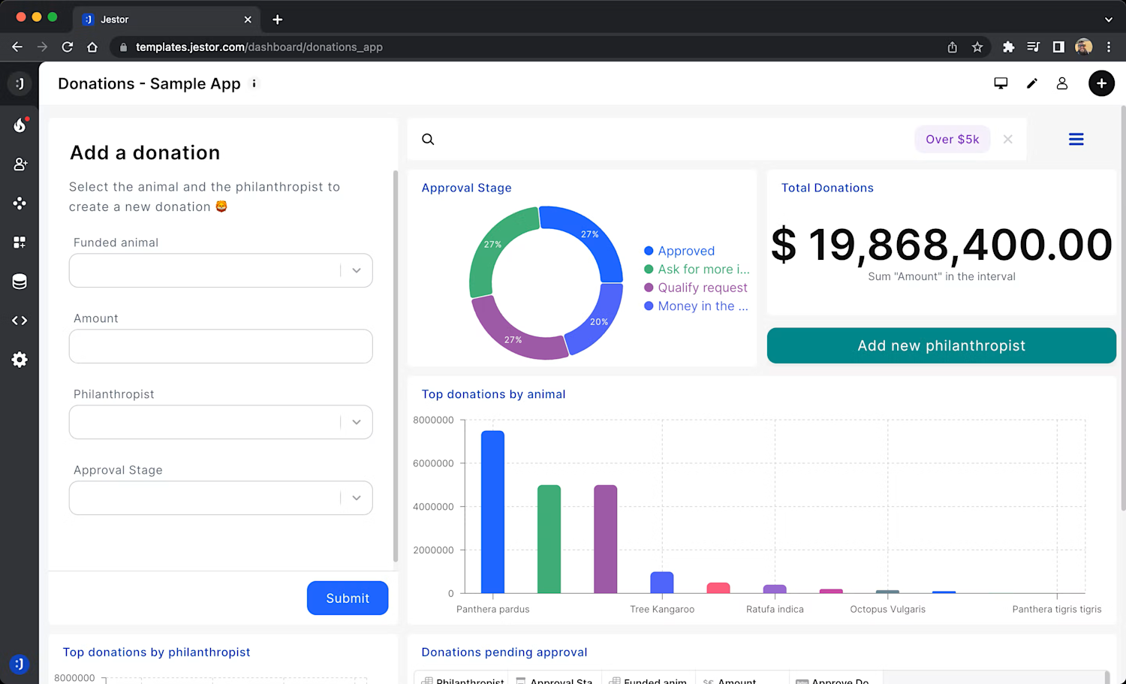This screenshot has width=1126, height=684.
Task: Click the user profile icon in top bar
Action: (x=1062, y=83)
